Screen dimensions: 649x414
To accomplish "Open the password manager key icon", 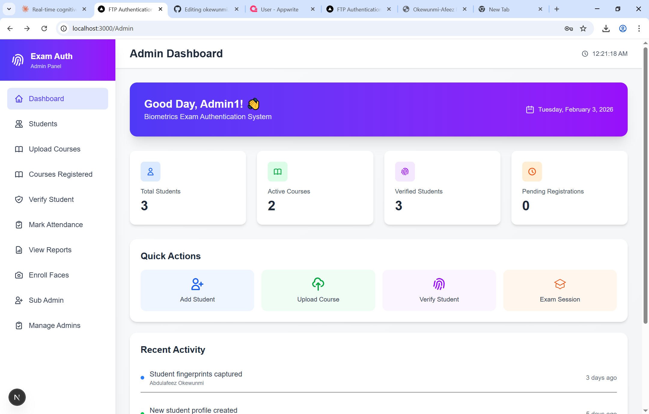I will 568,28.
